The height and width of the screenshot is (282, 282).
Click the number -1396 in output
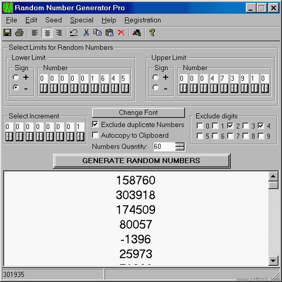(x=135, y=239)
